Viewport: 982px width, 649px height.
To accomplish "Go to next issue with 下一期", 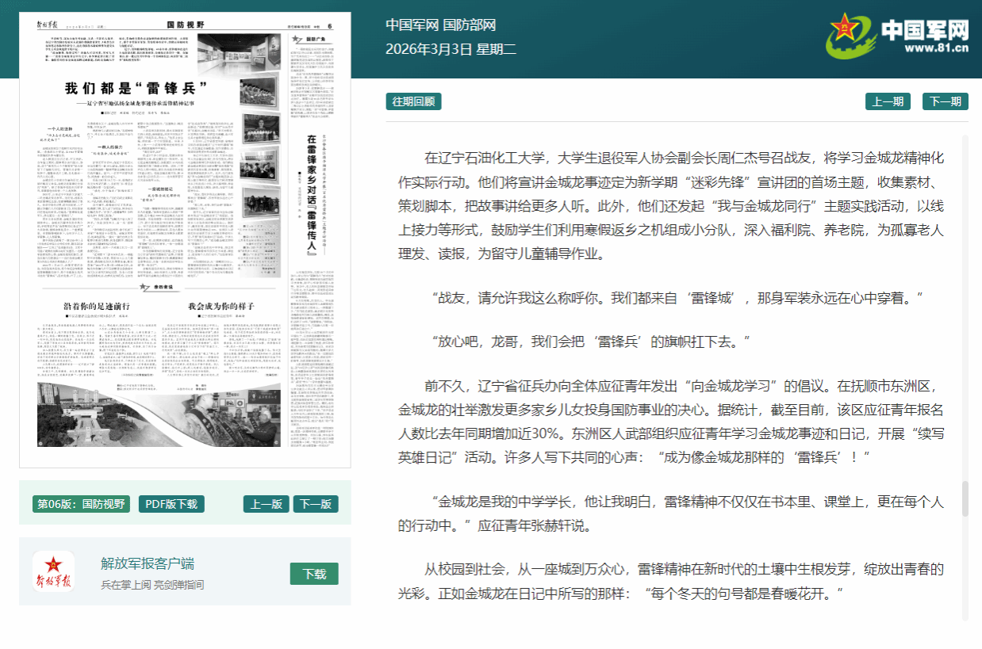I will click(x=944, y=101).
